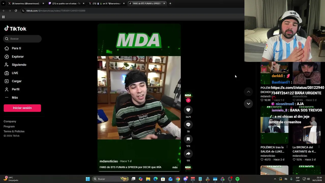Open Copilot from the taskbar
The height and width of the screenshot is (183, 325).
point(141,179)
